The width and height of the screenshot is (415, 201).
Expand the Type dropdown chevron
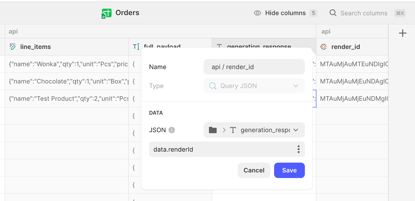coord(296,86)
